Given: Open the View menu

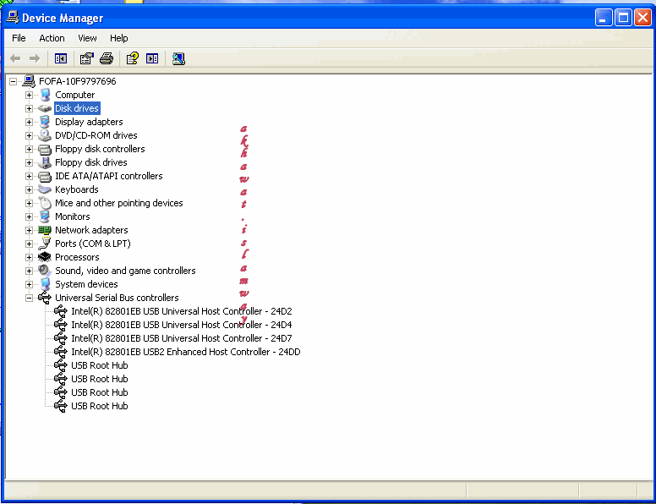Looking at the screenshot, I should [87, 38].
